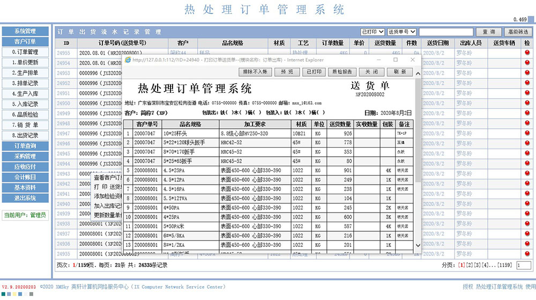Viewport: 536px width, 300px height.
Task: Maximize the delivery note popup window
Action: (396, 60)
